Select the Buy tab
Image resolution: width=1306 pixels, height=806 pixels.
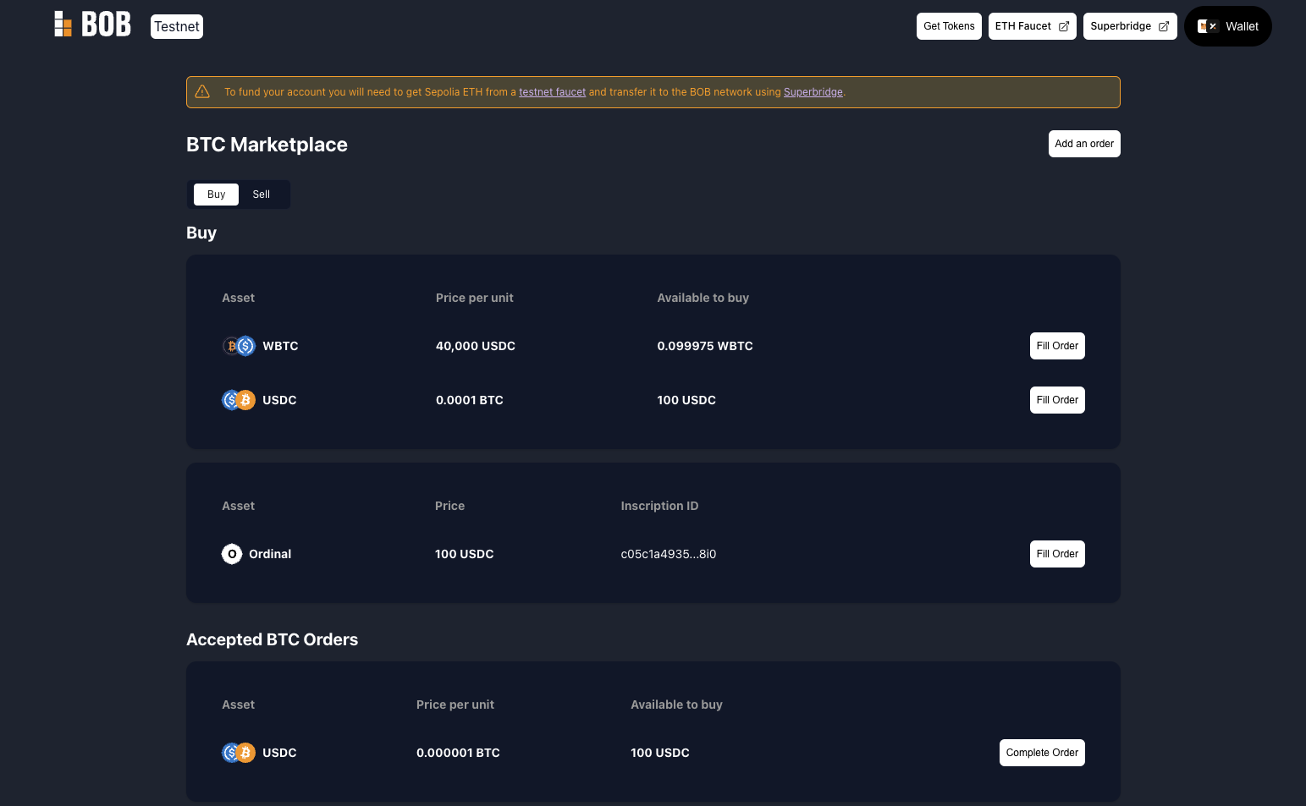[216, 195]
